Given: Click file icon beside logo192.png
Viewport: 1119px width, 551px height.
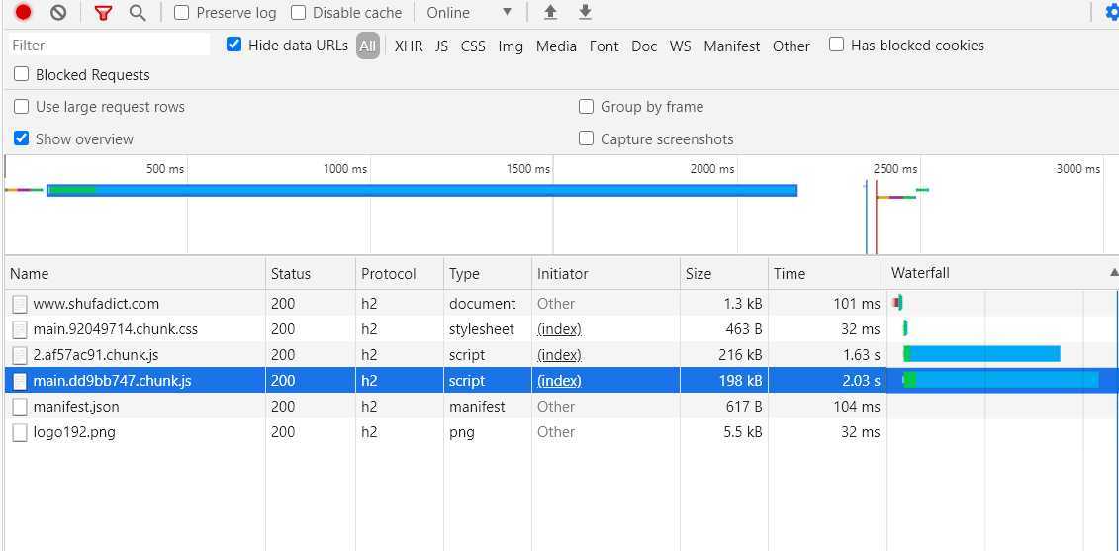Looking at the screenshot, I should [20, 432].
